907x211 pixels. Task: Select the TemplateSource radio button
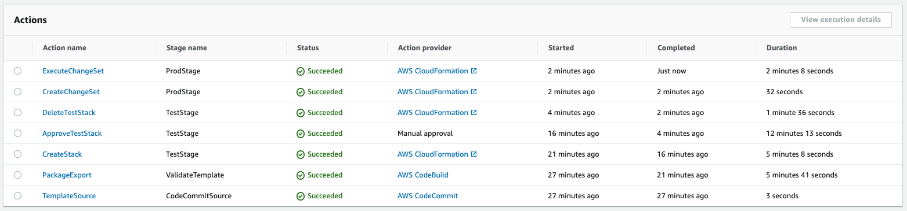pos(17,195)
